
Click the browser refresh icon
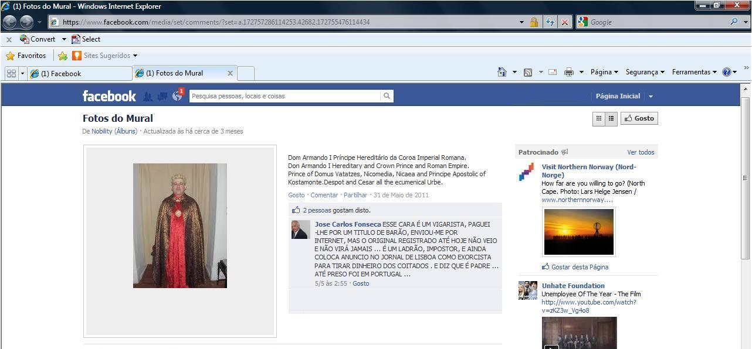pyautogui.click(x=550, y=22)
